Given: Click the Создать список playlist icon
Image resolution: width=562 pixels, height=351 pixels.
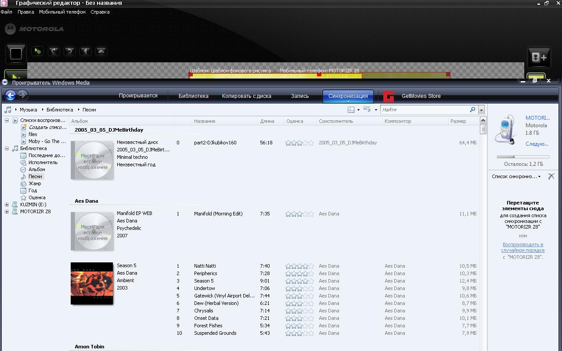Looking at the screenshot, I should click(x=24, y=127).
